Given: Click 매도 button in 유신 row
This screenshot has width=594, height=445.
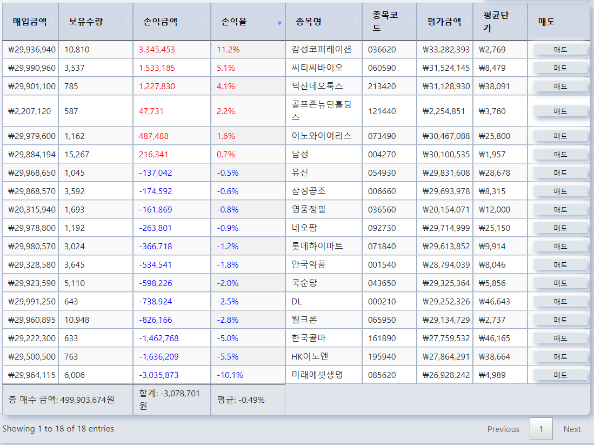Looking at the screenshot, I should click(560, 173).
